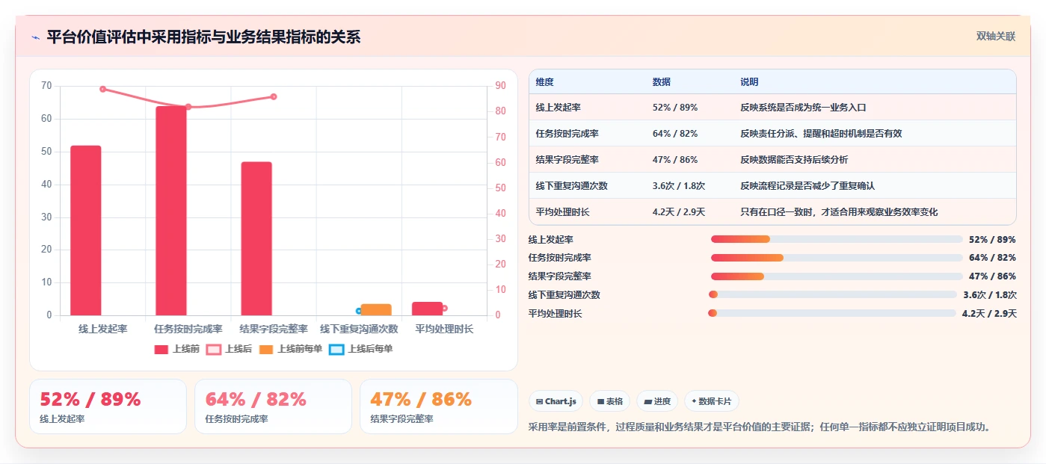Click the line point above 结果字段完整率 bar
The height and width of the screenshot is (464, 1046).
tap(274, 96)
